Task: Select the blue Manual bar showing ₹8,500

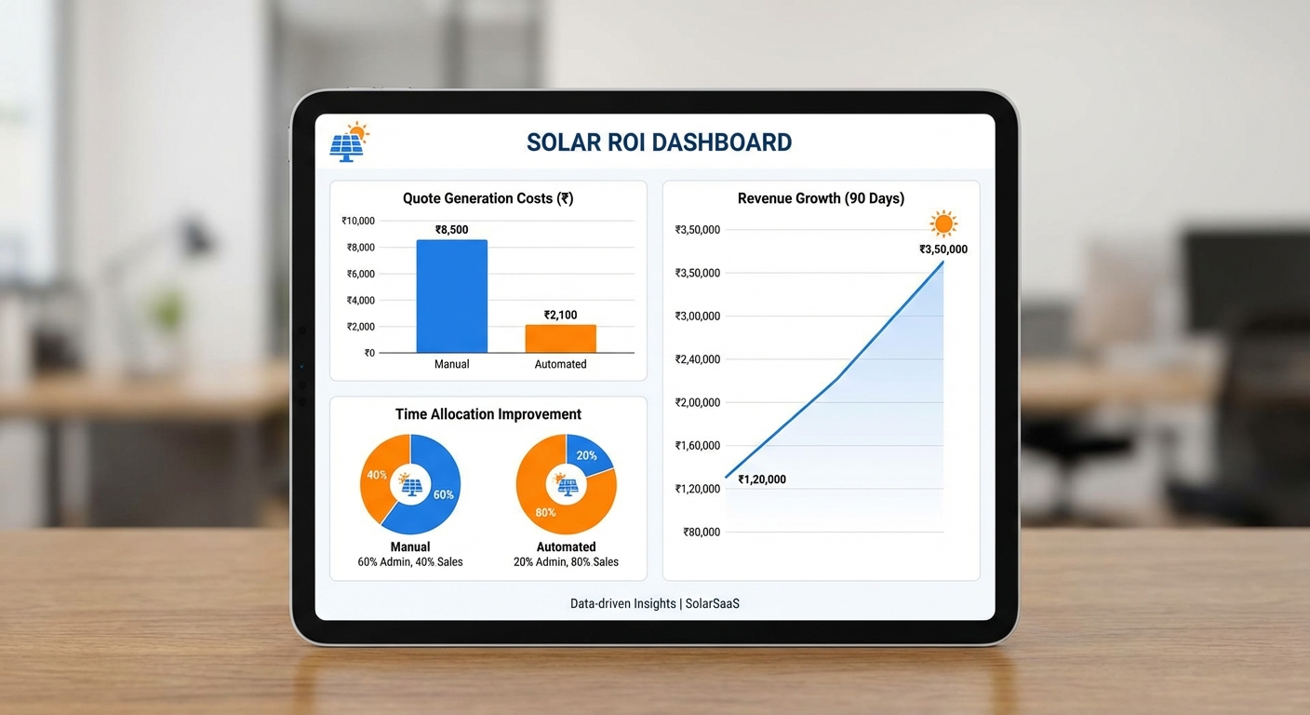Action: pos(451,296)
